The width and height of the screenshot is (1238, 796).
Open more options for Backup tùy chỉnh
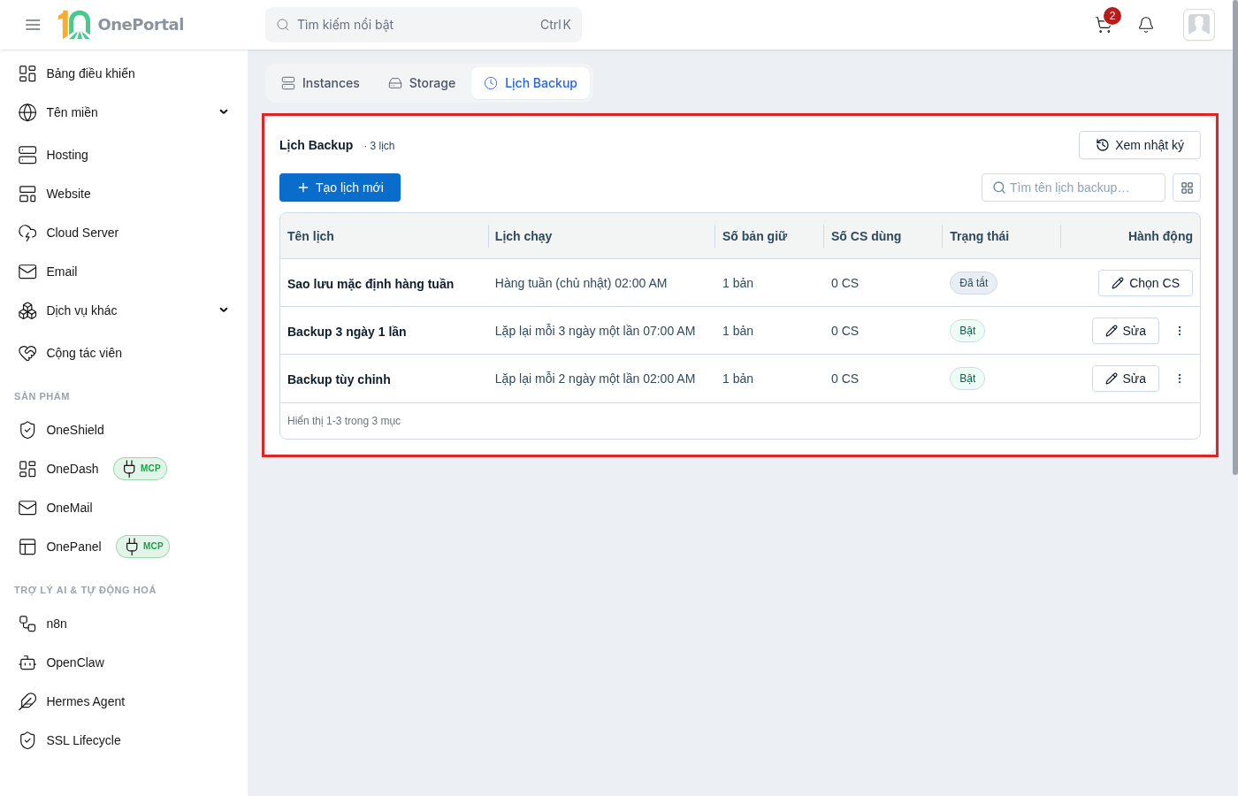tap(1180, 379)
